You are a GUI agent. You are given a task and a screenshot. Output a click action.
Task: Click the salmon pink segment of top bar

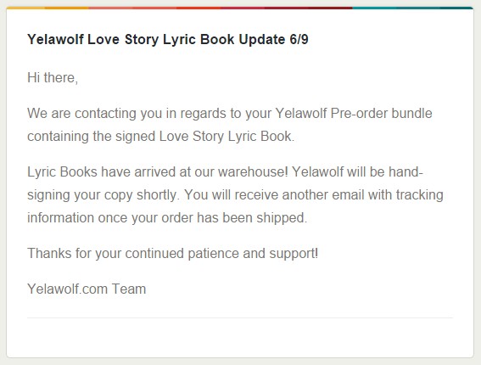click(x=132, y=8)
